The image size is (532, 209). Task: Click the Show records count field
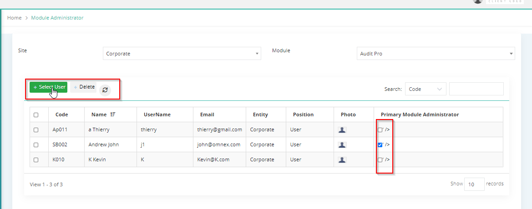tap(474, 184)
